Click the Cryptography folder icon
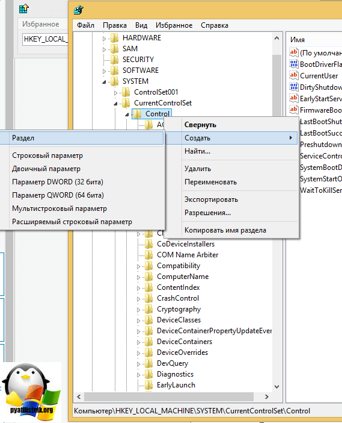 (149, 309)
